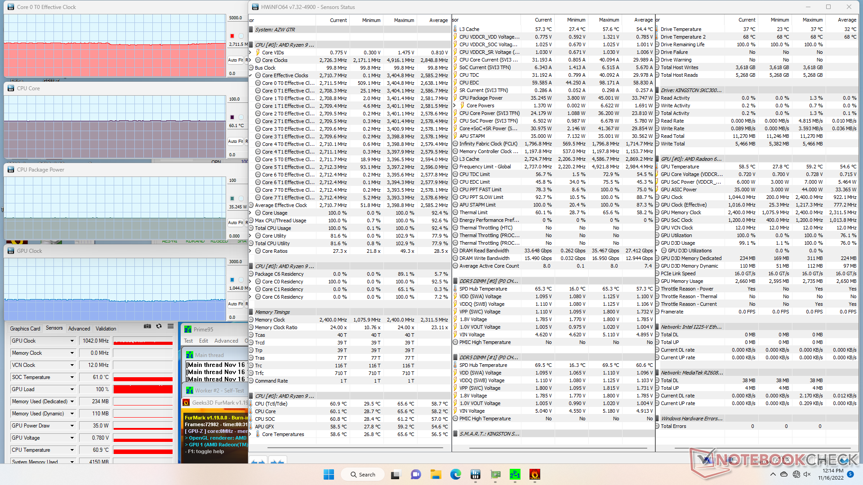Click the HWiNFO64 title bar icon
The width and height of the screenshot is (863, 485).
point(255,7)
